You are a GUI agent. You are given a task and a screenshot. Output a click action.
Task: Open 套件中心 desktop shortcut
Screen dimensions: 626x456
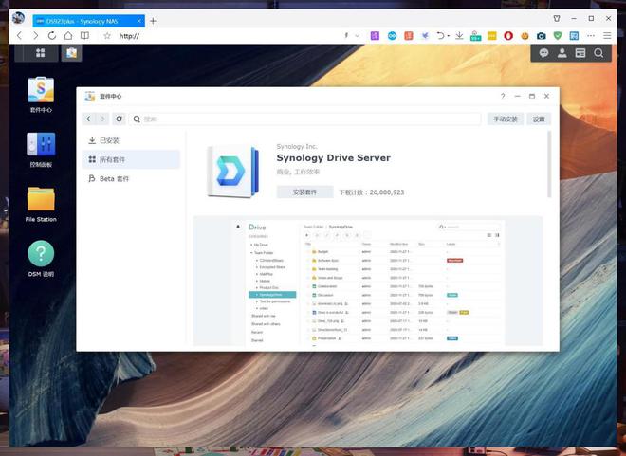pyautogui.click(x=41, y=95)
